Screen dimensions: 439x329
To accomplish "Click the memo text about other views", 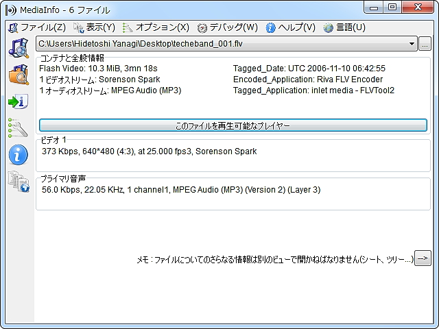I will (275, 260).
